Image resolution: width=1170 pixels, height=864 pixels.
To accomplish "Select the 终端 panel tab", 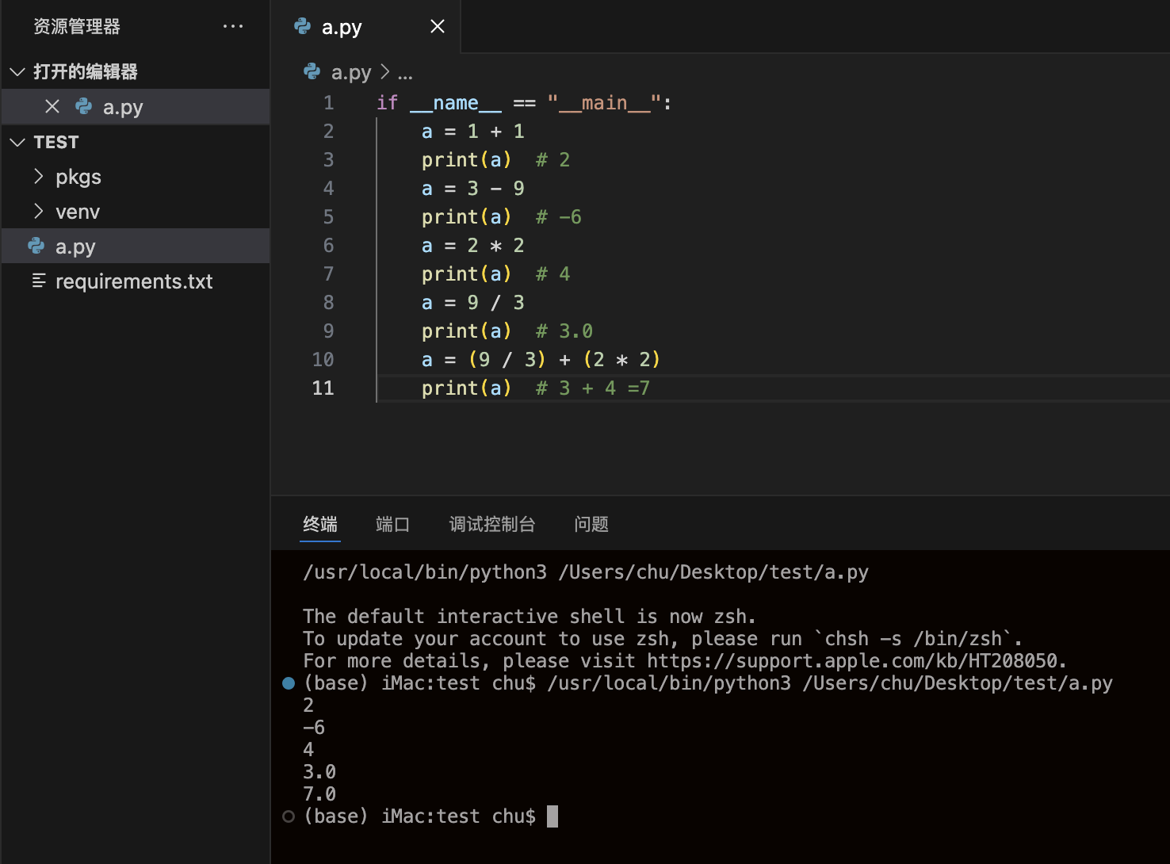I will pyautogui.click(x=320, y=524).
